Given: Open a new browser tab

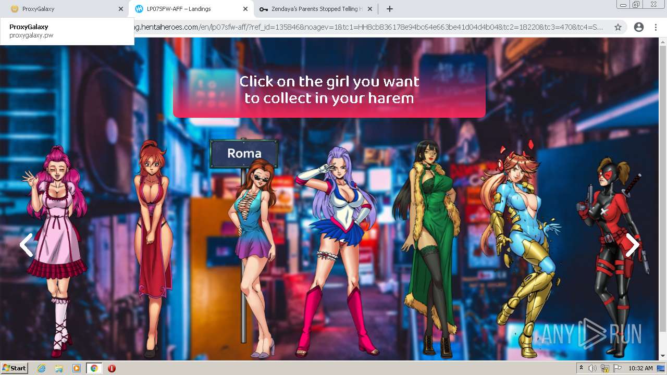Looking at the screenshot, I should pos(390,9).
